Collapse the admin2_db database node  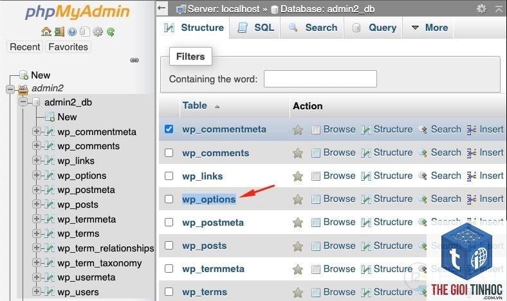coord(23,102)
